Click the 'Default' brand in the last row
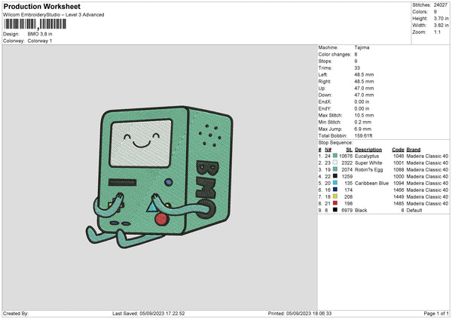The height and width of the screenshot is (319, 452). point(414,210)
